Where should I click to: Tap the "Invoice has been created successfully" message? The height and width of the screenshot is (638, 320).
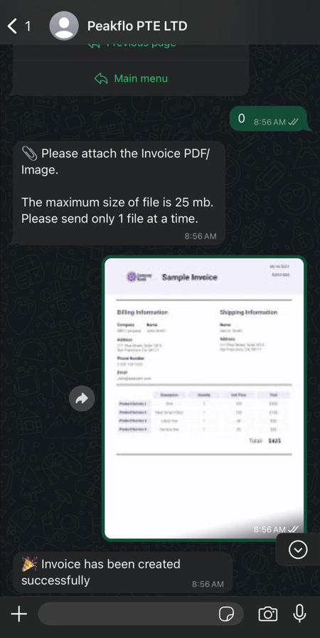(x=123, y=573)
